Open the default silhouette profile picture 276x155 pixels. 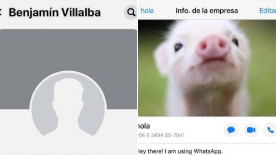click(68, 104)
